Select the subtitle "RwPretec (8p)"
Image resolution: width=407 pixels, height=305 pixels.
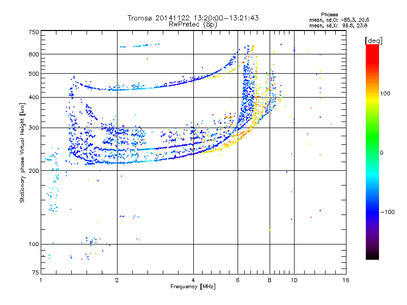[x=193, y=24]
